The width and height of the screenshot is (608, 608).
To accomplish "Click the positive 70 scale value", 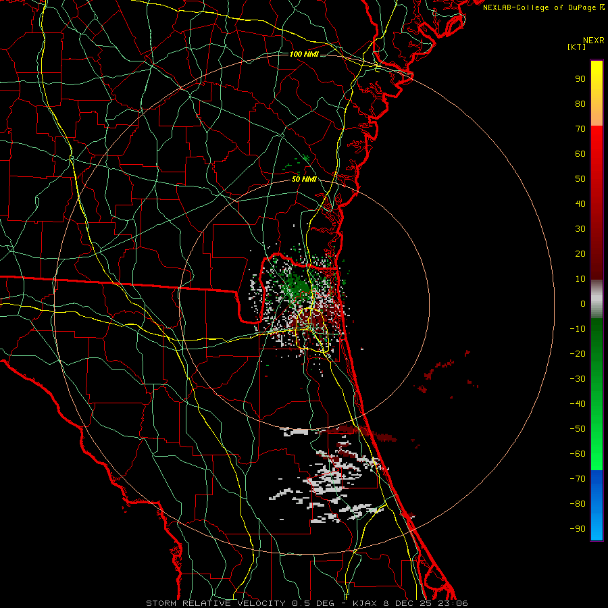I will (x=580, y=129).
